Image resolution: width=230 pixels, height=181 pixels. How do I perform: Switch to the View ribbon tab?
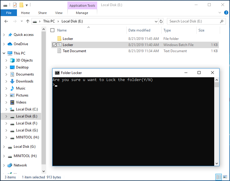point(59,13)
